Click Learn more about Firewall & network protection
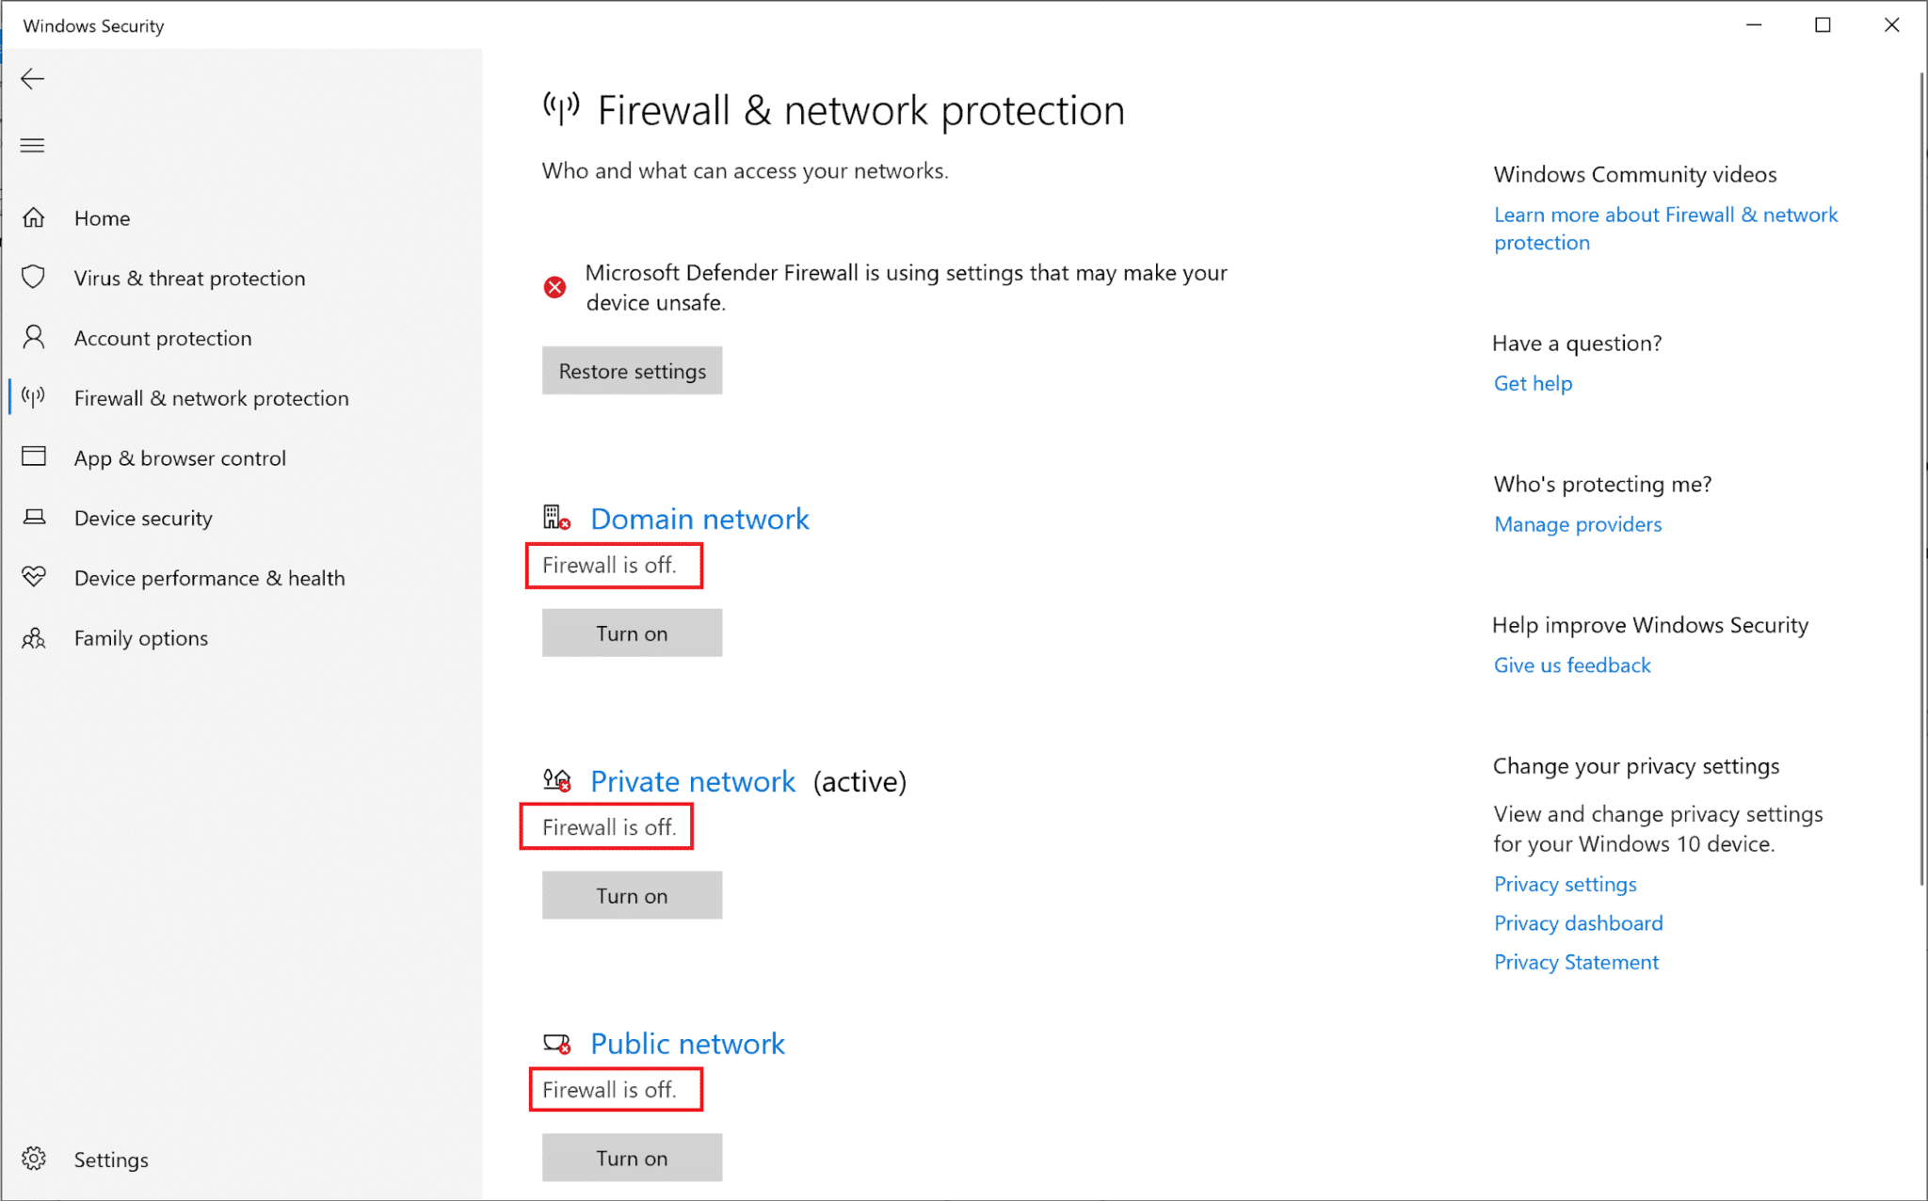Image resolution: width=1928 pixels, height=1201 pixels. (1666, 229)
